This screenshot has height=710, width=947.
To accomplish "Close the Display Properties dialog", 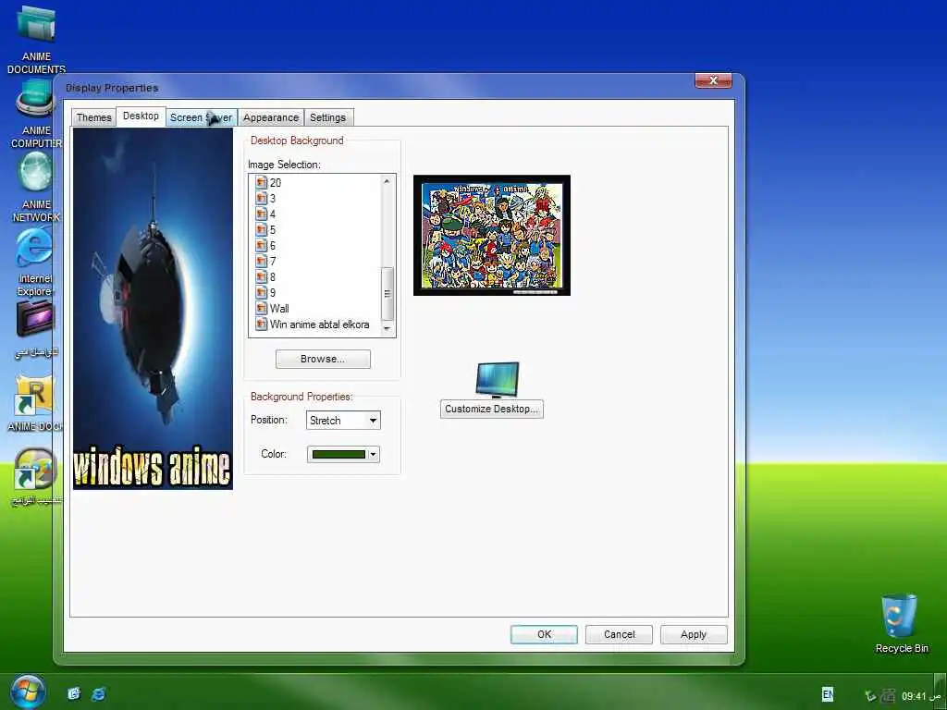I will tap(713, 80).
